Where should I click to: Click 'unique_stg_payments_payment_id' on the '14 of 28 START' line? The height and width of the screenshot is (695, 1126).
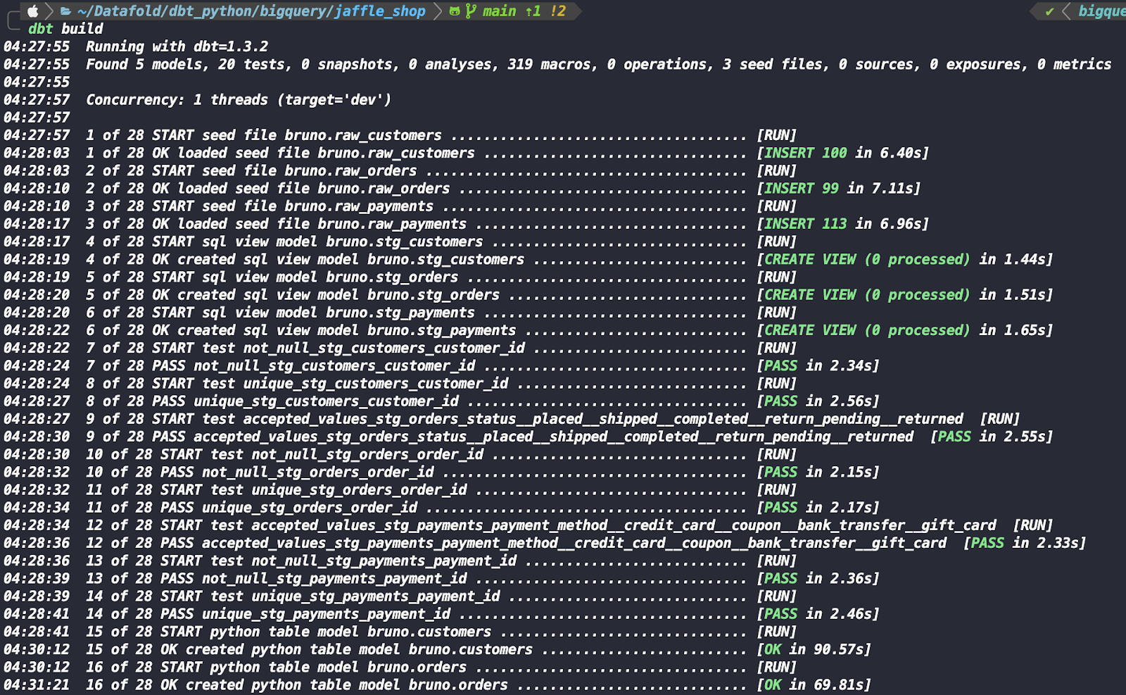(376, 596)
